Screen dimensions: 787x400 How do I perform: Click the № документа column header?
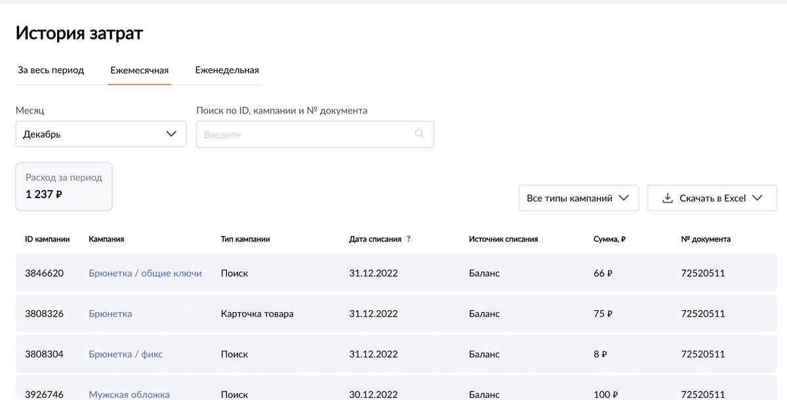point(706,239)
